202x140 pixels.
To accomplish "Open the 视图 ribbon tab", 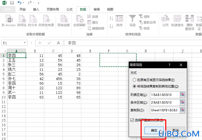I will click(110, 9).
